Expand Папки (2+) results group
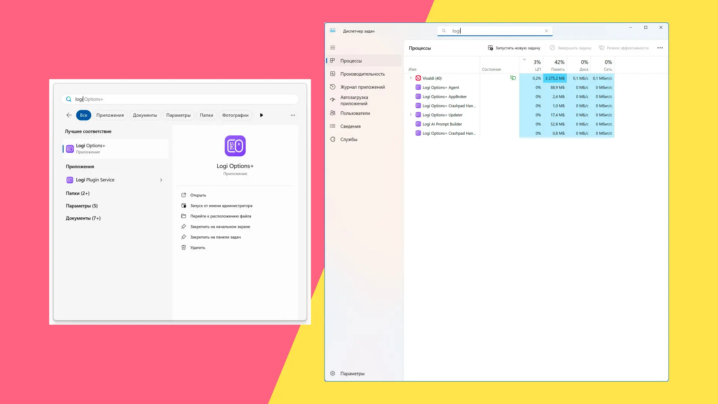 pos(78,193)
